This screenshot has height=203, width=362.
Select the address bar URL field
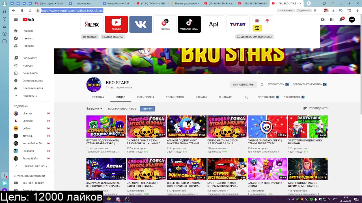pos(72,10)
